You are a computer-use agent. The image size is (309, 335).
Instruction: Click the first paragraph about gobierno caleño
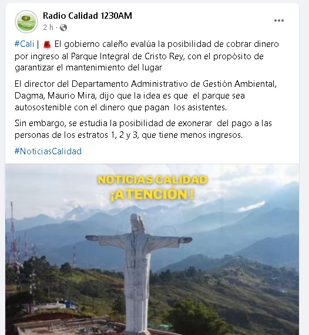pyautogui.click(x=147, y=56)
